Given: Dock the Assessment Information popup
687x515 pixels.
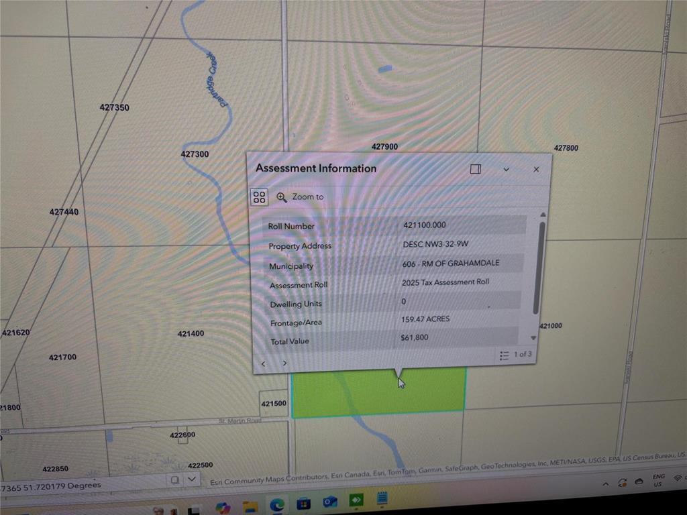Looking at the screenshot, I should [x=476, y=170].
